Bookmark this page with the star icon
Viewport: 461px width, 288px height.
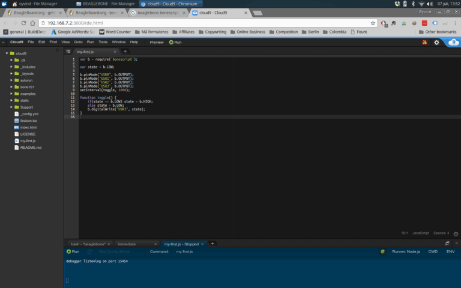pos(373,23)
